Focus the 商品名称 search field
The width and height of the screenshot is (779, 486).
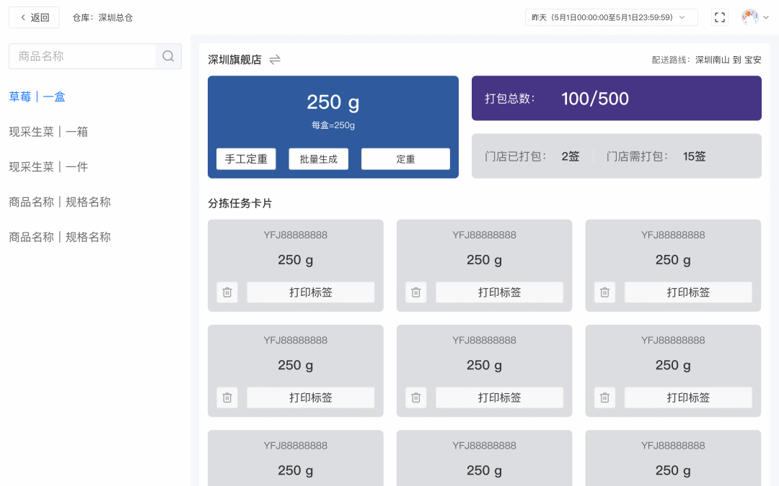point(82,56)
